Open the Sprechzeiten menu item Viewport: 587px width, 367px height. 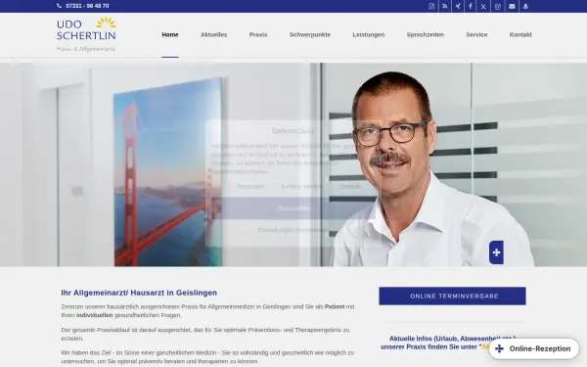click(426, 34)
